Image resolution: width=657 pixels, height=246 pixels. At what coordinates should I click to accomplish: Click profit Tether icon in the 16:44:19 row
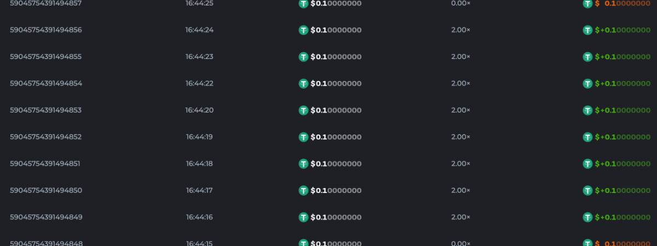(587, 137)
